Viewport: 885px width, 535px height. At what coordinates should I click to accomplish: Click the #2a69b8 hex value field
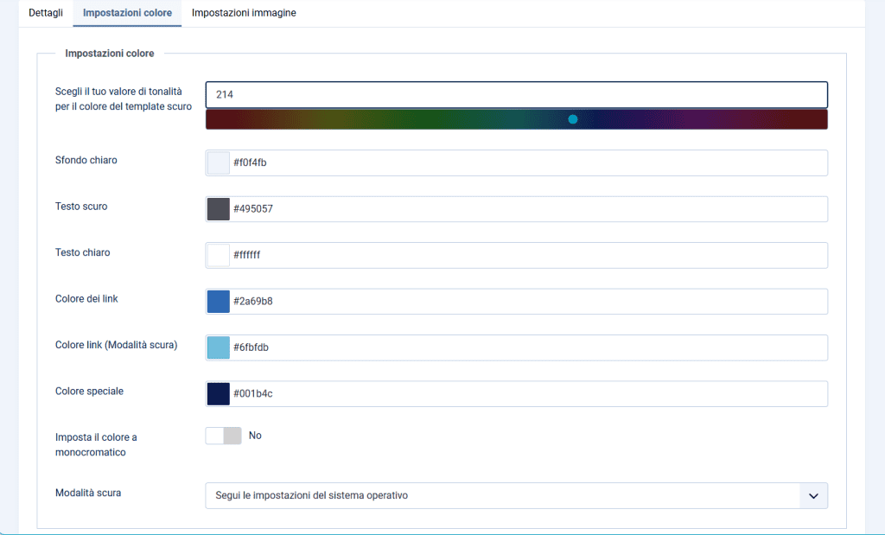[x=527, y=301]
